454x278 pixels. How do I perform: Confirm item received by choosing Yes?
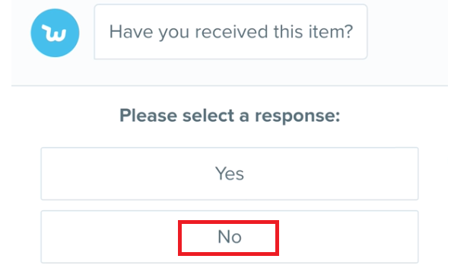coord(230,174)
